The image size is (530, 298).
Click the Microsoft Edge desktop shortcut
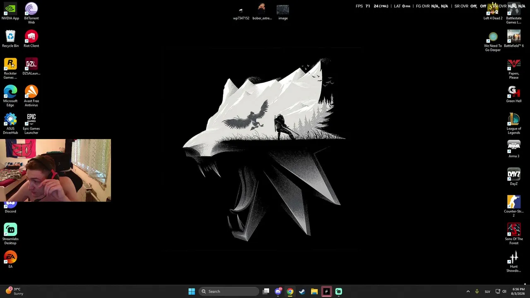pos(10,96)
